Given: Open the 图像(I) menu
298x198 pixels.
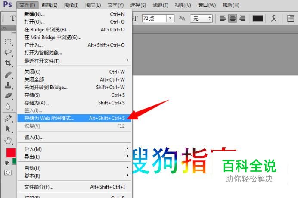Looking at the screenshot, I should [x=71, y=5].
